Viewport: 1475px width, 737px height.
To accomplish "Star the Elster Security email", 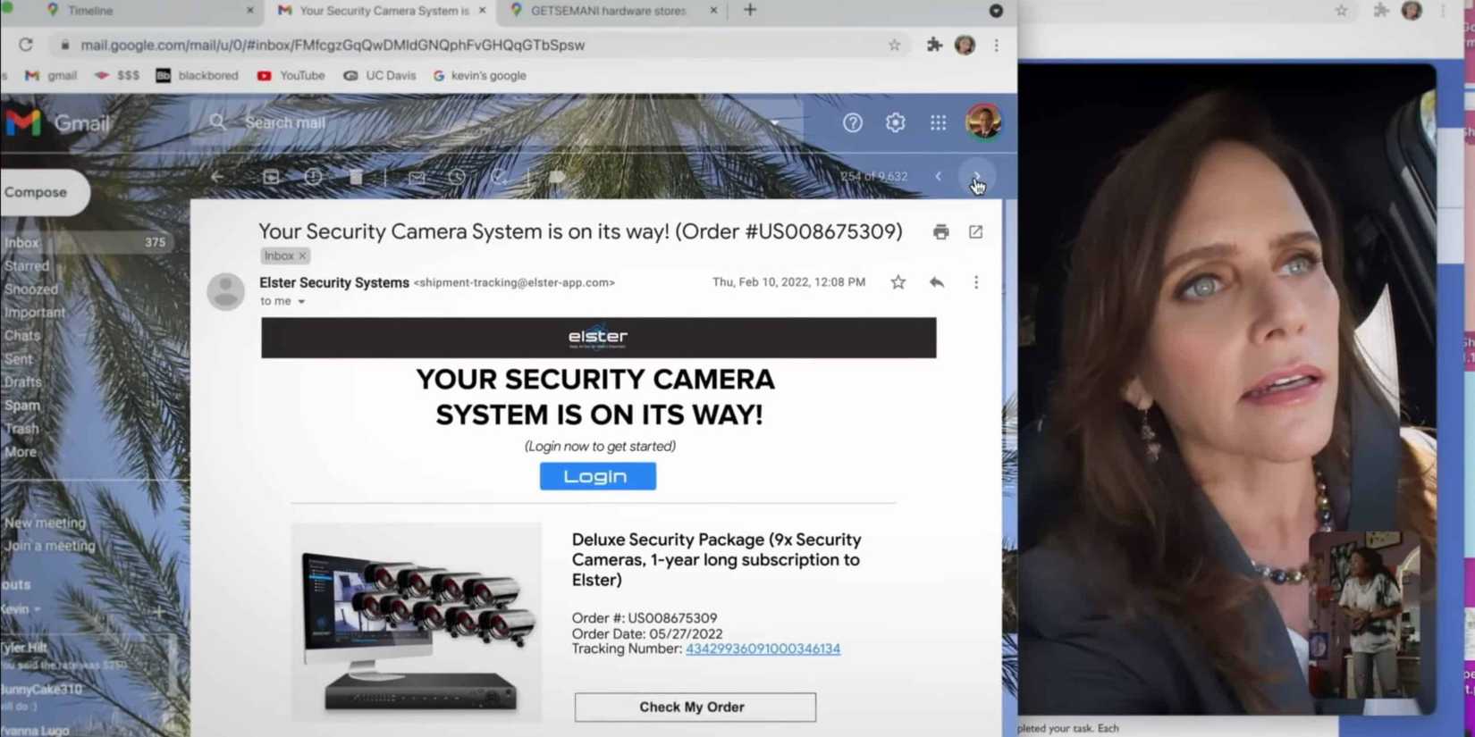I will [898, 282].
